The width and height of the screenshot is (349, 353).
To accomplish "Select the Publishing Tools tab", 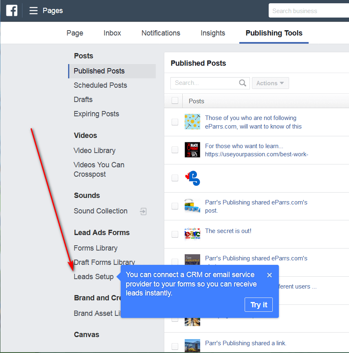I will pyautogui.click(x=274, y=33).
